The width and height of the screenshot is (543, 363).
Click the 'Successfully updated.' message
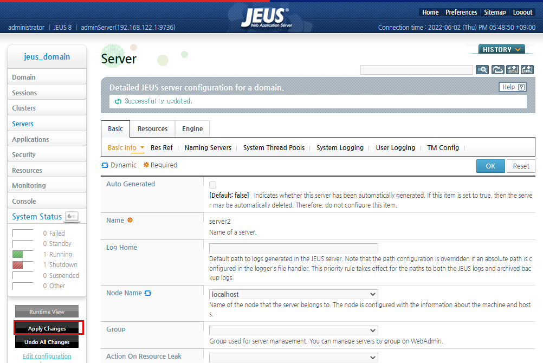158,101
